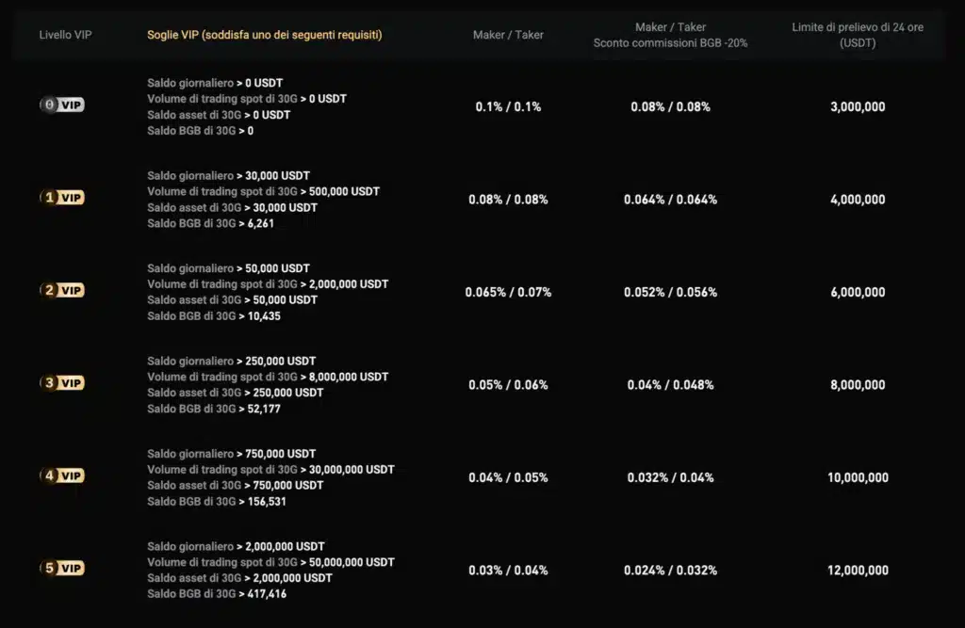Click "Volume di trading spot di 30G > 50,000,000 USDT"
The width and height of the screenshot is (965, 628).
(x=270, y=562)
